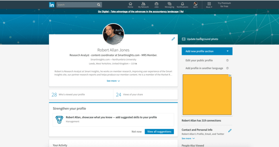This screenshot has width=279, height=147.
Task: Click Try Premium for Free link
Action: point(224,5)
